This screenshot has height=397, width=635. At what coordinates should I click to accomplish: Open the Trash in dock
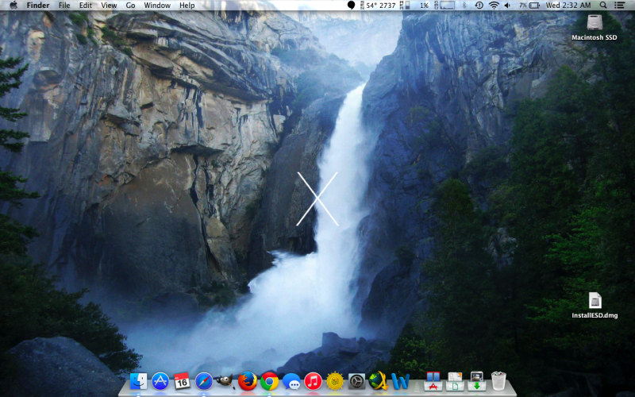[498, 380]
